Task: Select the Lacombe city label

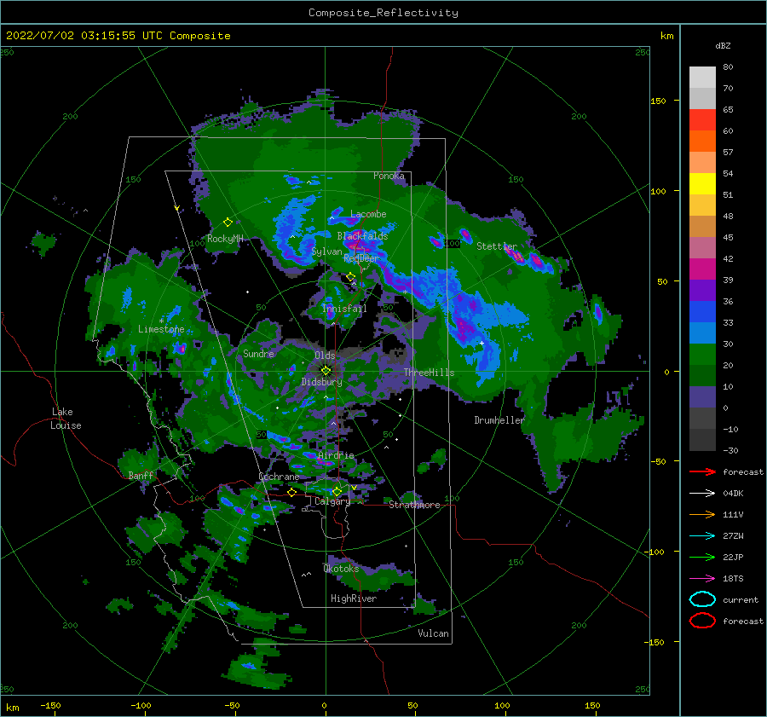Action: click(x=368, y=214)
